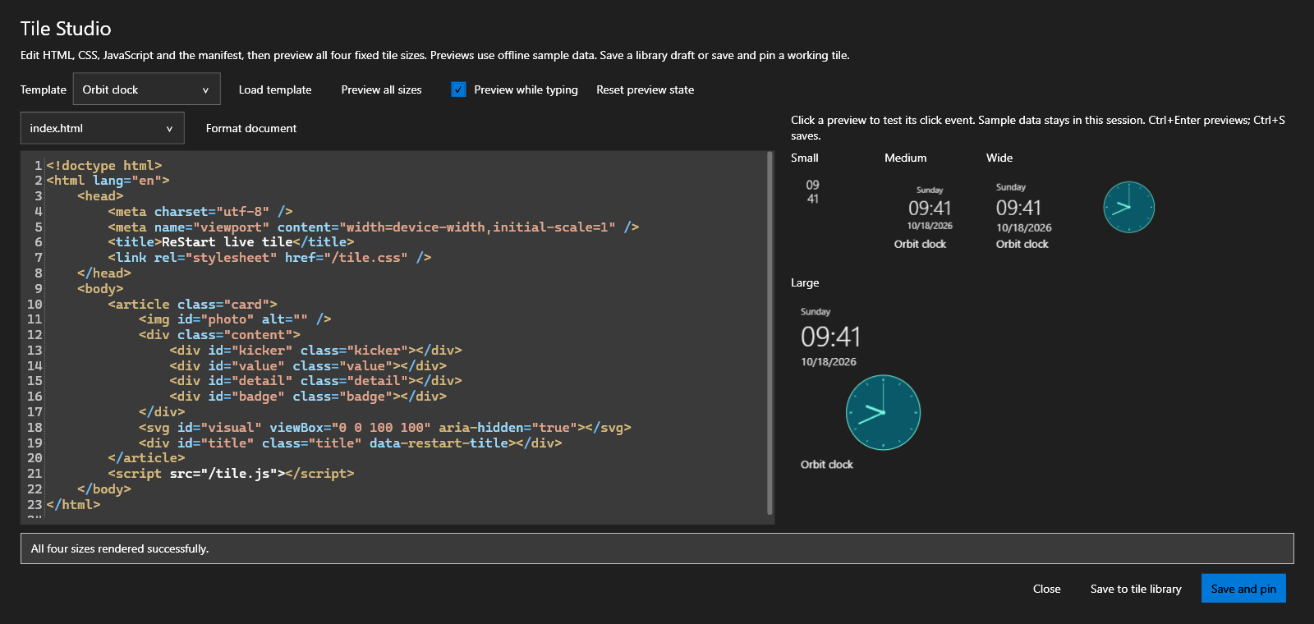Click the Save and pin button
The image size is (1314, 624).
click(x=1243, y=589)
